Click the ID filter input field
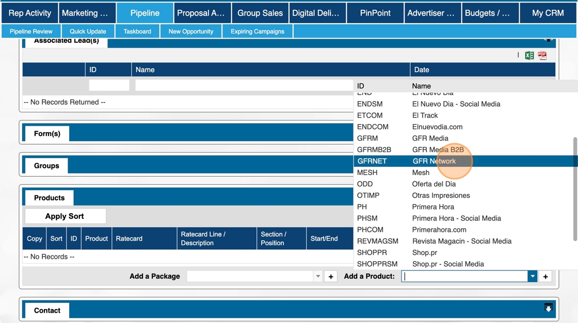 pyautogui.click(x=109, y=85)
